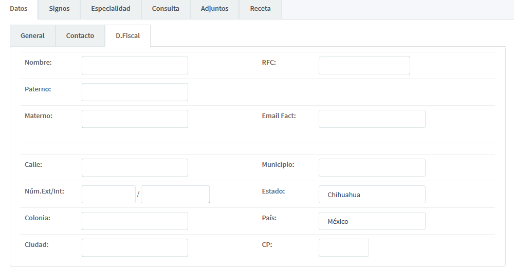Select the D.Fiscal sub-tab

click(x=127, y=36)
